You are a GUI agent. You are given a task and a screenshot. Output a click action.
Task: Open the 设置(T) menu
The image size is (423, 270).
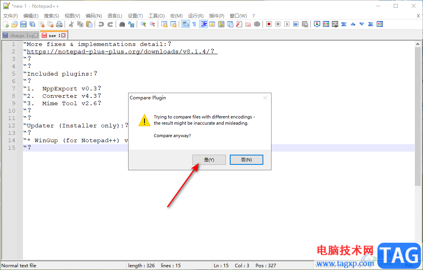135,16
